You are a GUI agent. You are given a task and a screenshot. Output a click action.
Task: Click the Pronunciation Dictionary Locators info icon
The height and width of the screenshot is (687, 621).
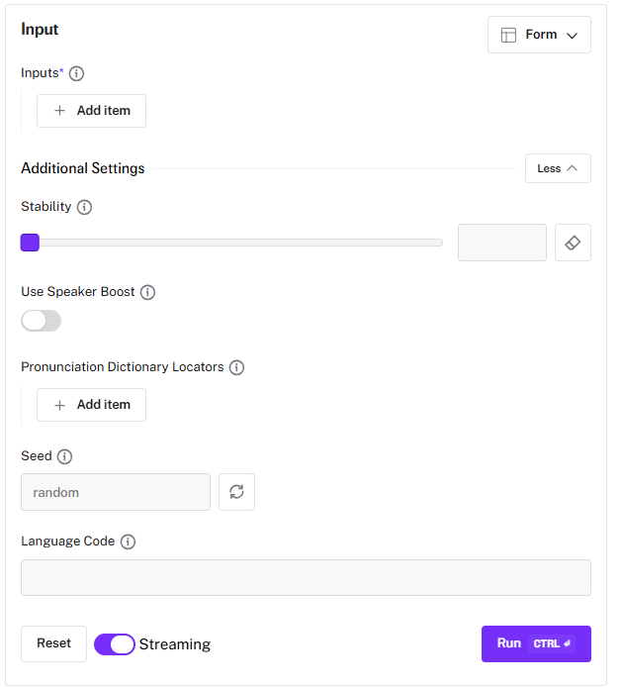236,367
